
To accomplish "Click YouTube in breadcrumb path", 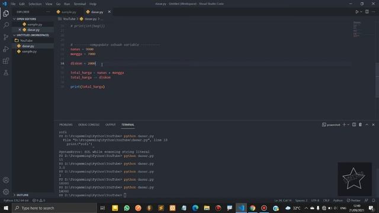I will (x=69, y=19).
